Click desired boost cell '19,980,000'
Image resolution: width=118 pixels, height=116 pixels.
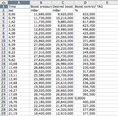coord(63,29)
